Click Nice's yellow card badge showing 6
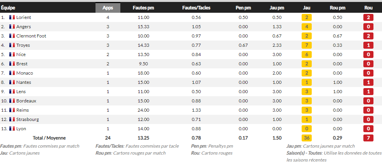This screenshot has height=165, width=382. tap(306, 54)
